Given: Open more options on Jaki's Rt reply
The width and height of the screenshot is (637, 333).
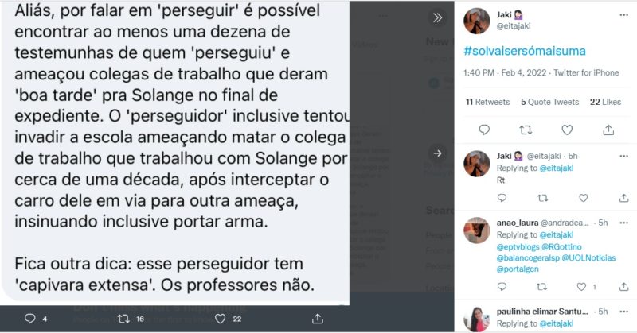Looking at the screenshot, I should (624, 156).
